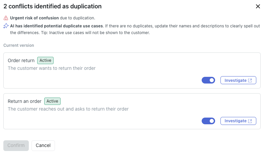Select the Return an order title text
Image resolution: width=264 pixels, height=154 pixels.
click(x=24, y=101)
